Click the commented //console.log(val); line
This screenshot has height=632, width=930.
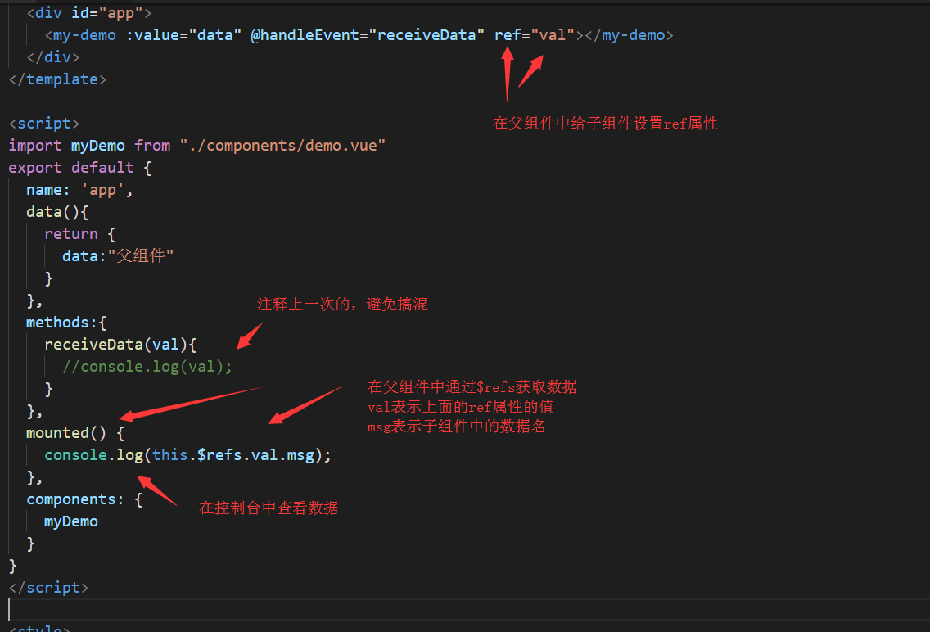pos(147,367)
